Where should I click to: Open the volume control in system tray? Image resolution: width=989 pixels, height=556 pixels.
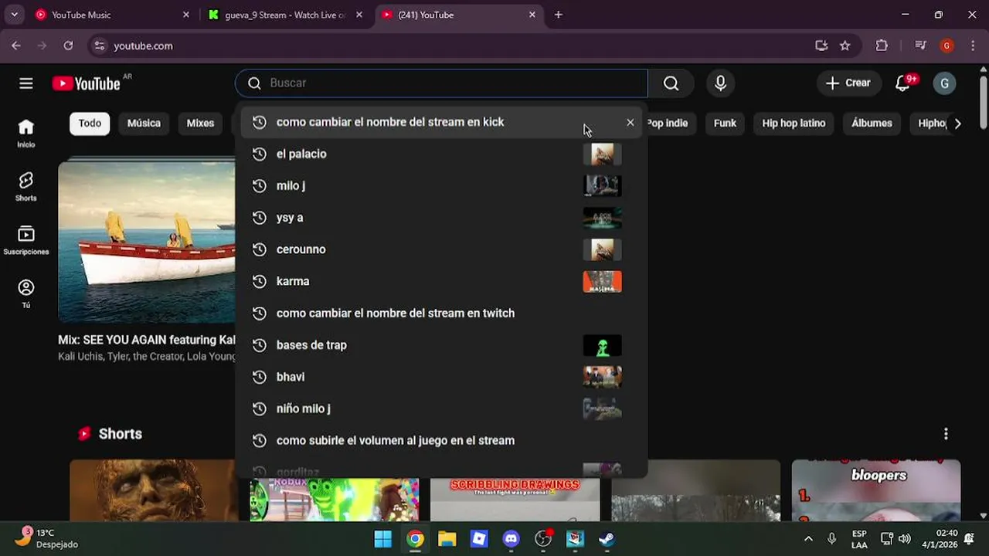(905, 539)
